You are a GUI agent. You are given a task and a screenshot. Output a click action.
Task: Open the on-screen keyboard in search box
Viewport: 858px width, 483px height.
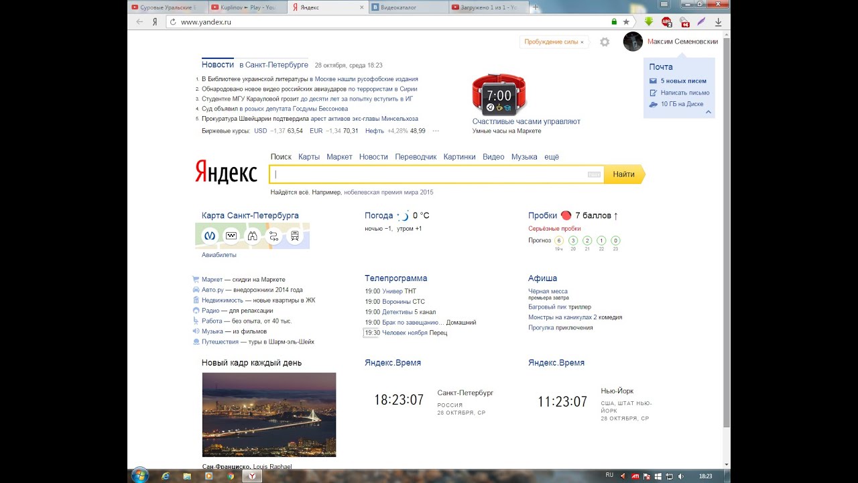(594, 174)
